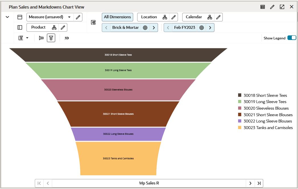298x189 pixels.
Task: Click the 30022 Long Sleeve Blouses legend swatch
Action: pos(240,121)
